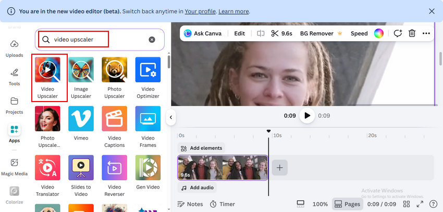Click the 'video upscaler' search field
Image resolution: width=443 pixels, height=212 pixels.
pyautogui.click(x=100, y=40)
